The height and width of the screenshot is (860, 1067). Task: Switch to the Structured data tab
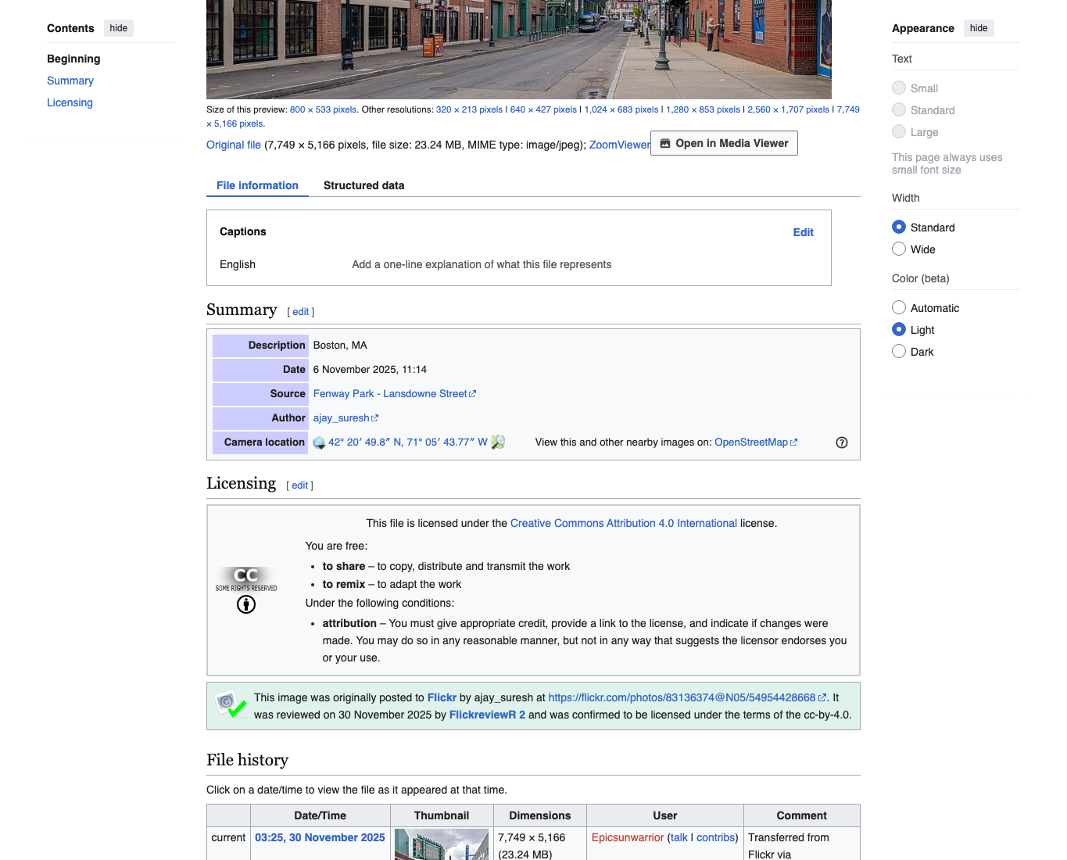(364, 185)
